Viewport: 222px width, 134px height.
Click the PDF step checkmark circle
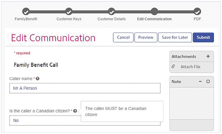197,12
